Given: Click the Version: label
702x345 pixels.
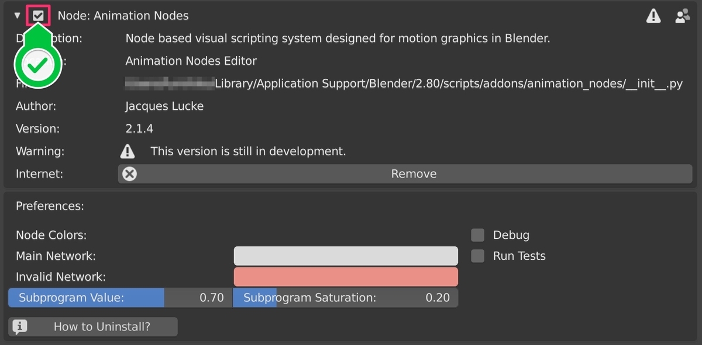Looking at the screenshot, I should (x=37, y=128).
